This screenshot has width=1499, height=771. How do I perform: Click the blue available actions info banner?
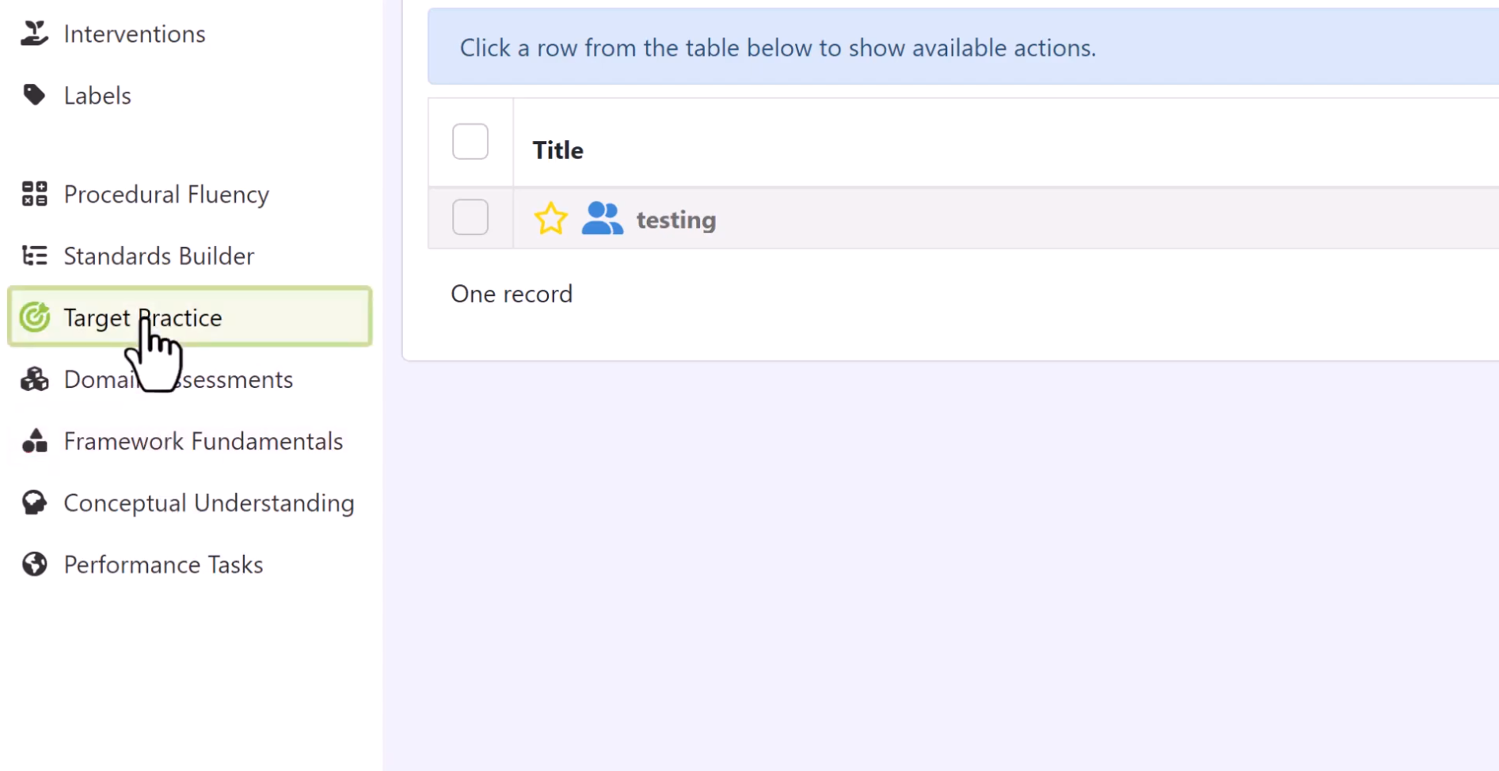point(963,47)
